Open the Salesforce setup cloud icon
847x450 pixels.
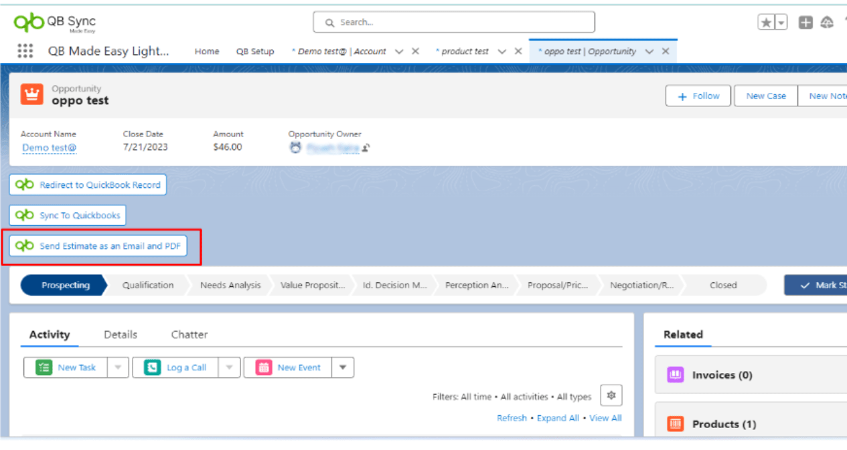coord(827,22)
